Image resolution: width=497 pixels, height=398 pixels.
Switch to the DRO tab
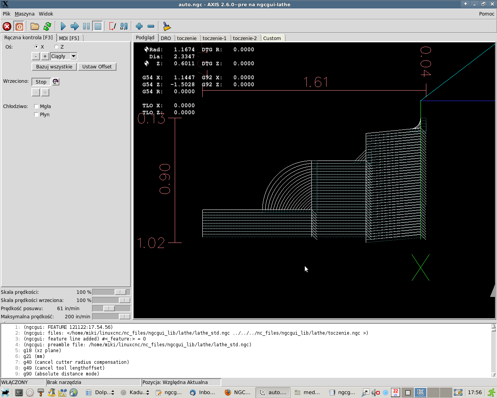coord(166,38)
